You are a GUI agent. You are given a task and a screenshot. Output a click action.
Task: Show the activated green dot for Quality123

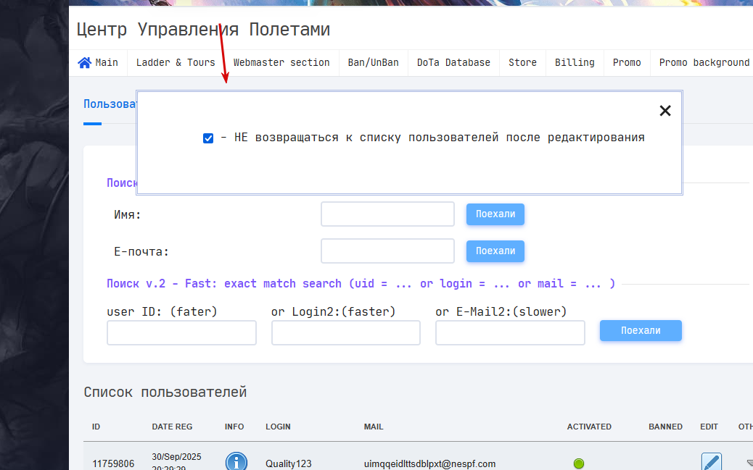point(579,463)
